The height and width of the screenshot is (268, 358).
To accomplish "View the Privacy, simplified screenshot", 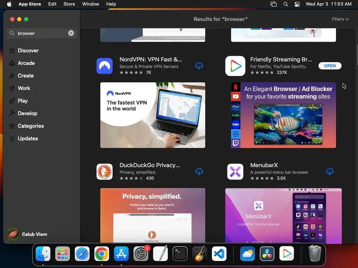I will point(153,215).
